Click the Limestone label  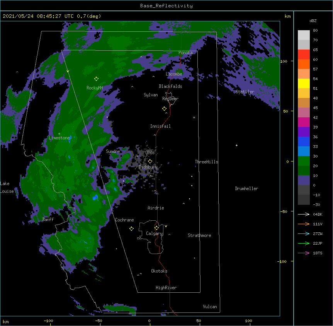coord(59,138)
